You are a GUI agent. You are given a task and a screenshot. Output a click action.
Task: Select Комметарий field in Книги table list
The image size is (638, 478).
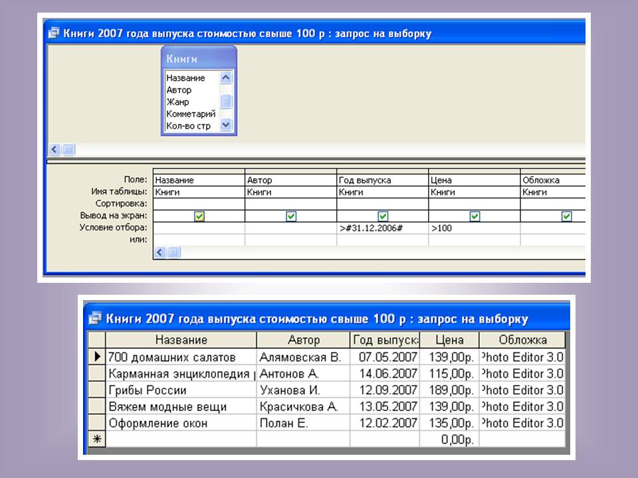click(191, 114)
